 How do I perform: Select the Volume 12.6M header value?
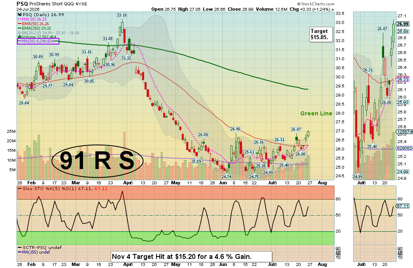coord(272,9)
